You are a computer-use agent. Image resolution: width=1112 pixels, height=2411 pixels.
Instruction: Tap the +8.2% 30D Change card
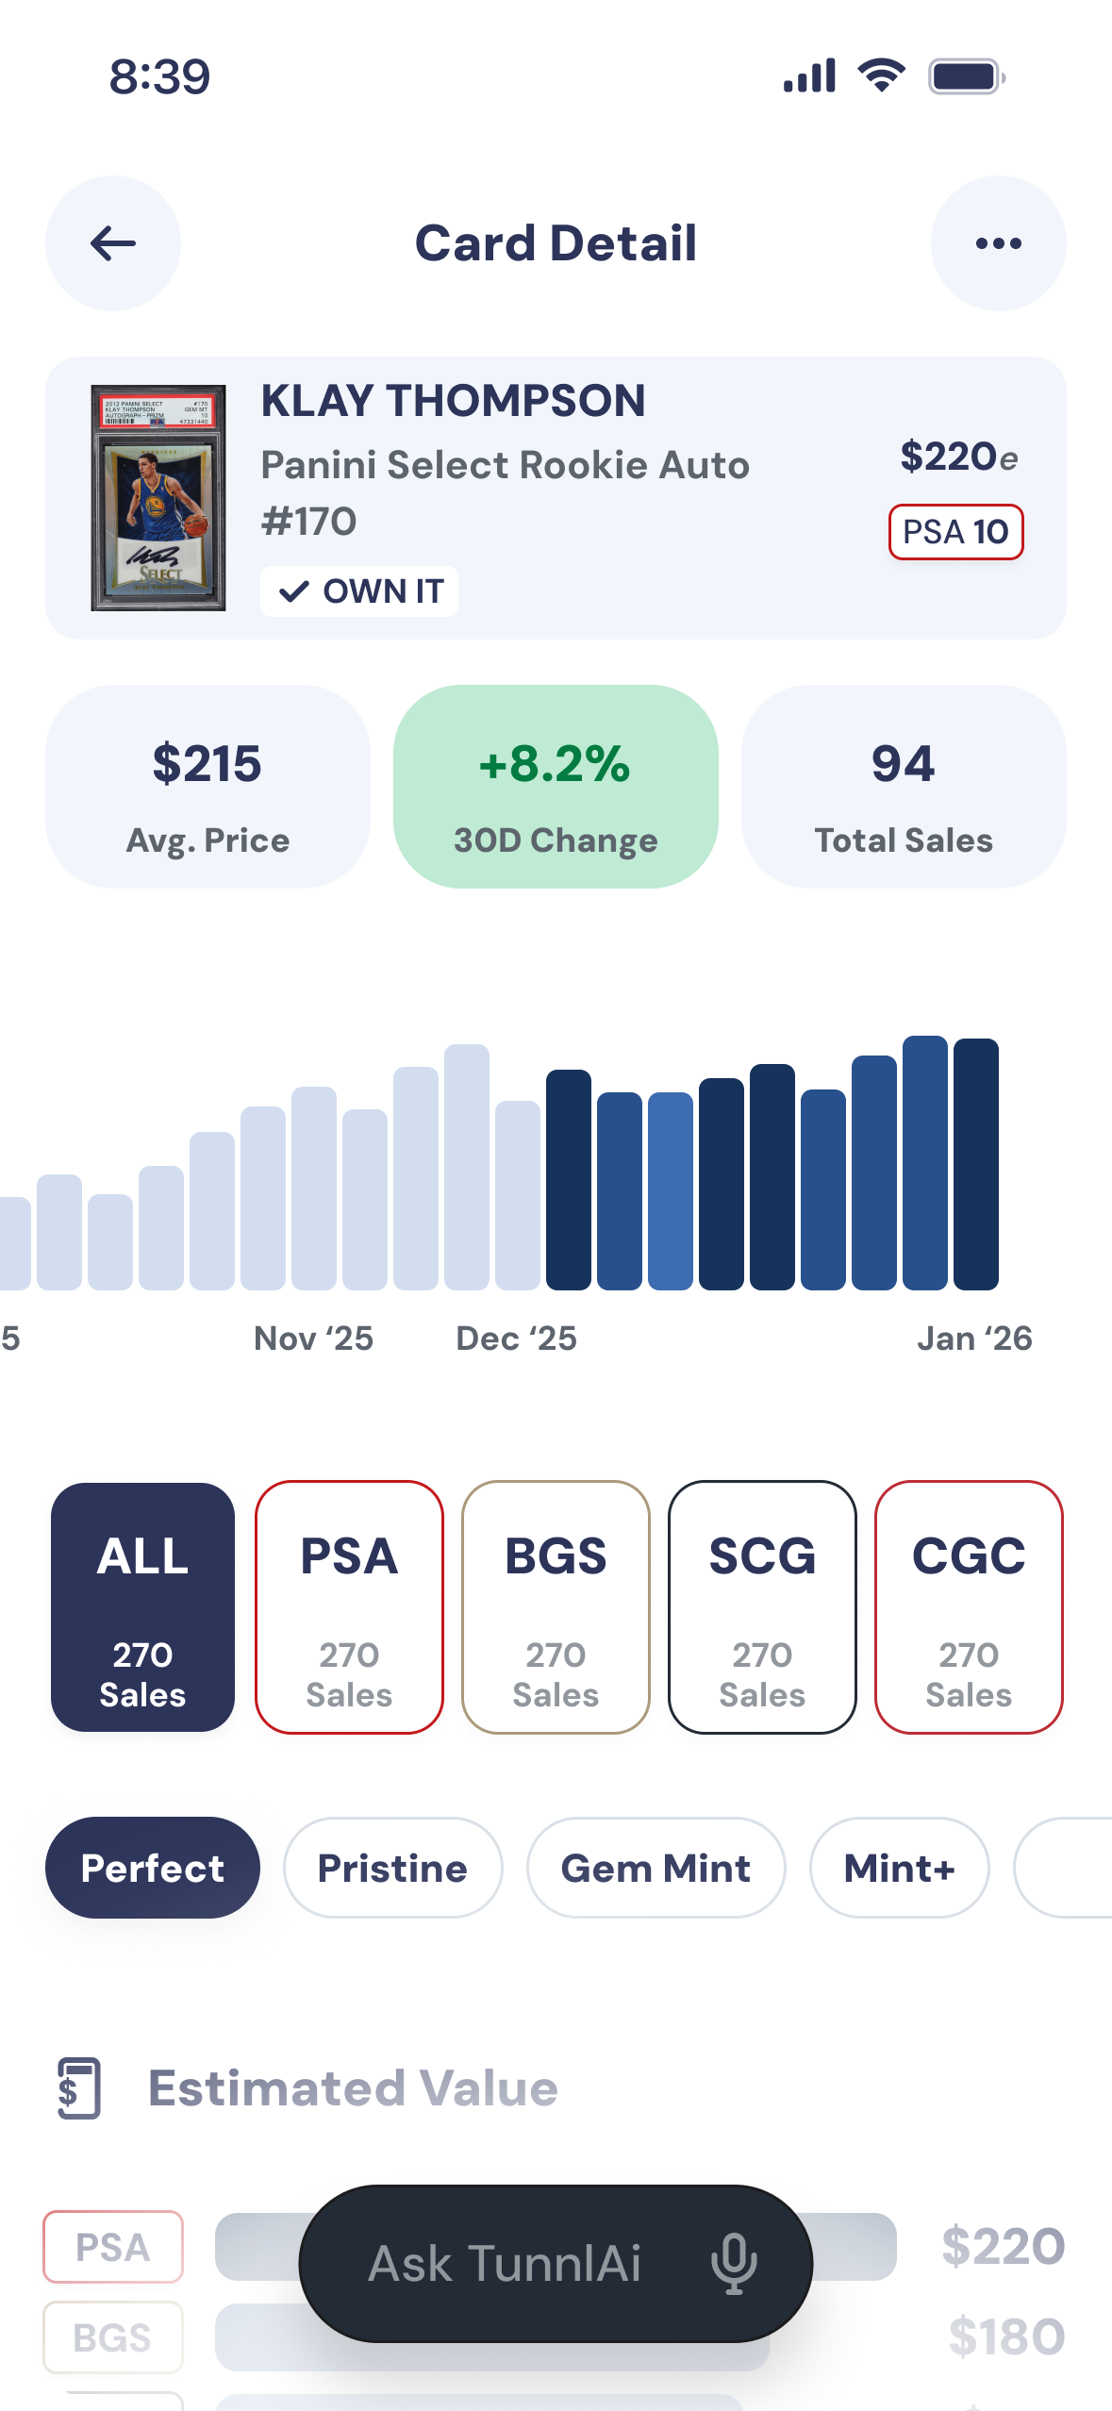(556, 787)
